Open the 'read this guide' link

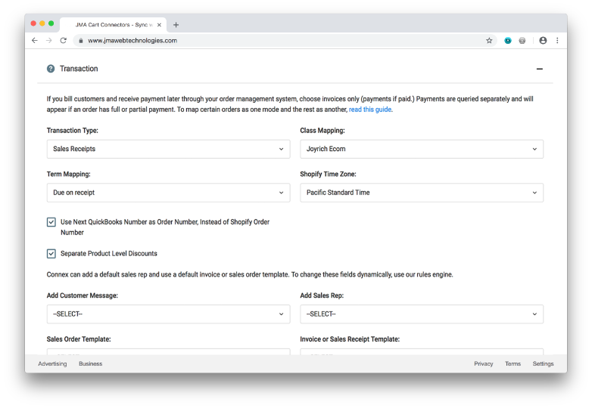pyautogui.click(x=370, y=110)
